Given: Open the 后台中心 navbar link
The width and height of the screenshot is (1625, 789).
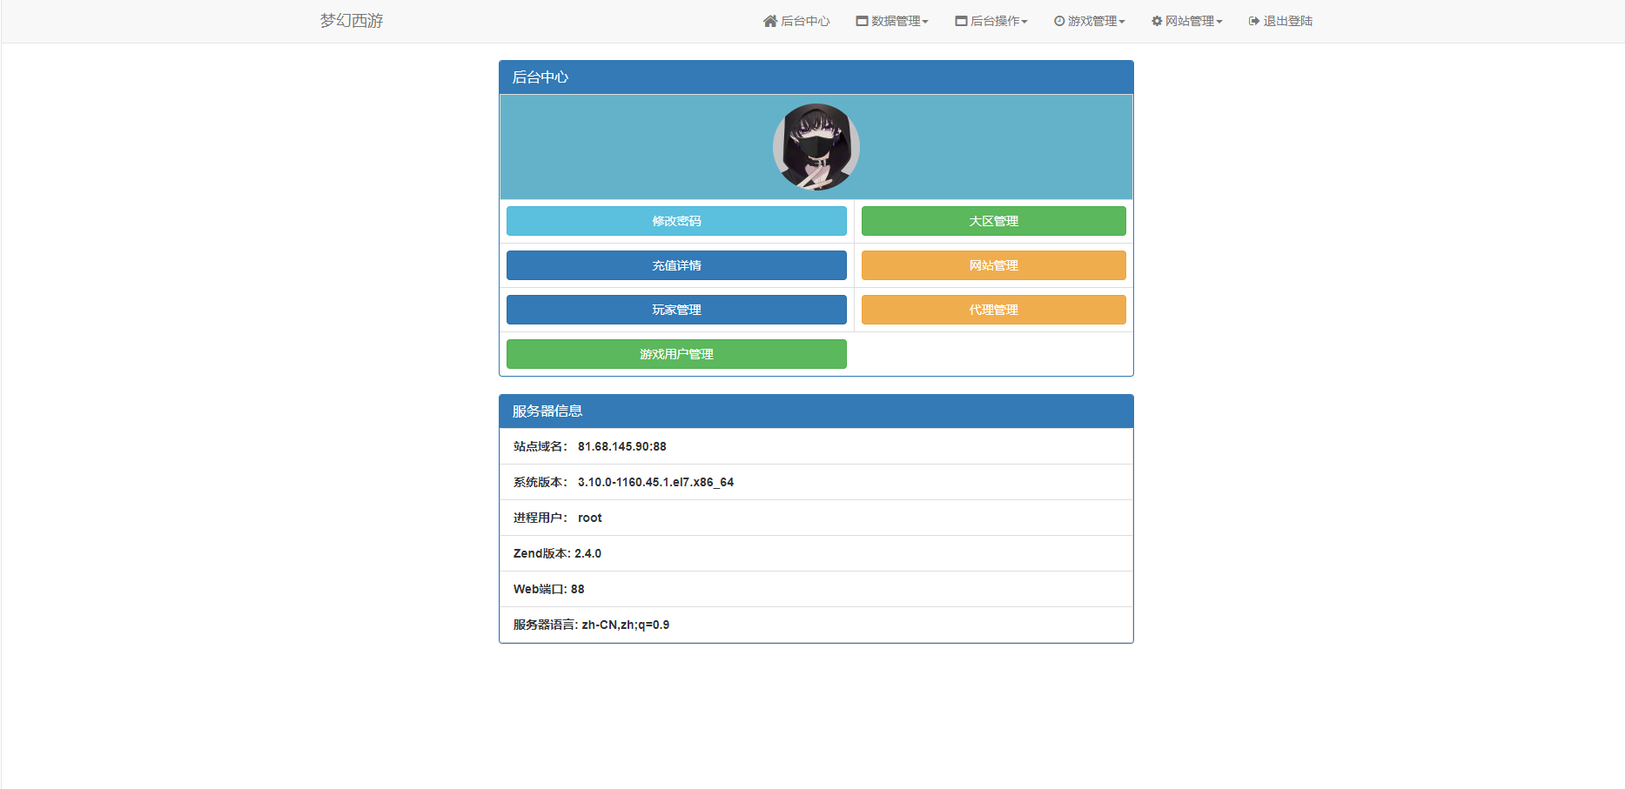Looking at the screenshot, I should [x=796, y=21].
